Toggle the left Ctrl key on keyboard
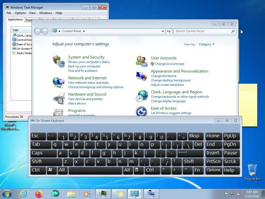Viewport: 265px width, 199px height. click(38, 170)
